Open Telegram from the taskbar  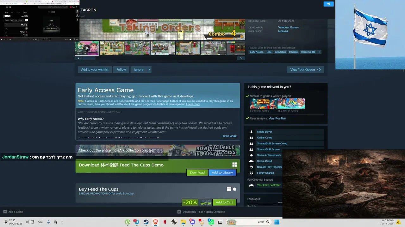click(x=136, y=222)
